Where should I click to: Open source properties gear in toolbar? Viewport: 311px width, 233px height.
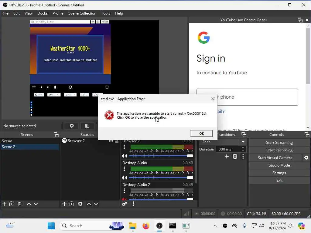coord(72,126)
